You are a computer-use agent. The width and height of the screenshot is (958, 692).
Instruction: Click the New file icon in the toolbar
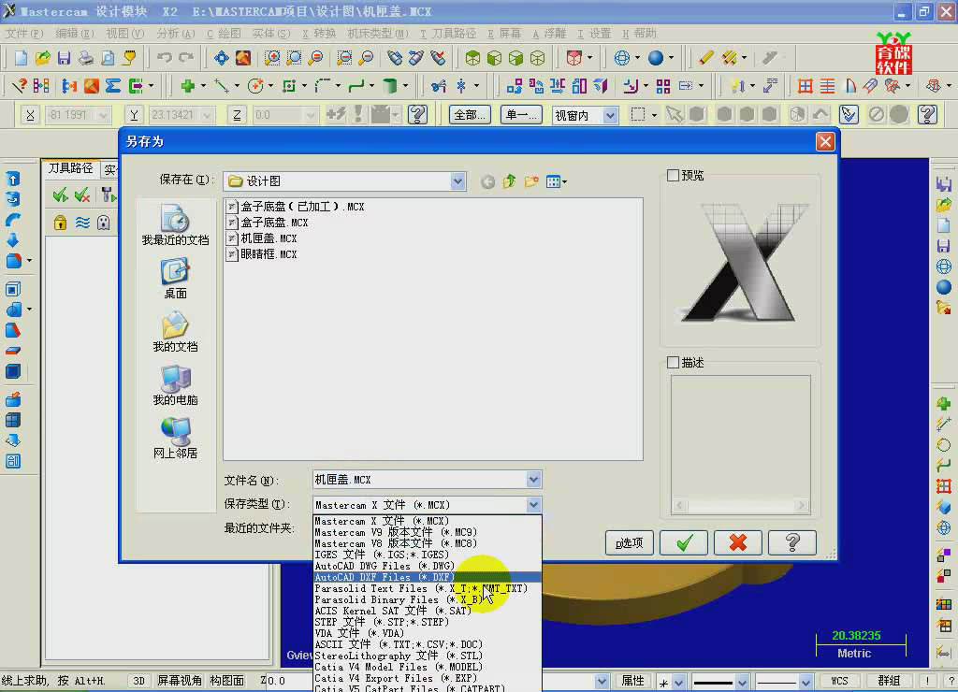pos(21,58)
